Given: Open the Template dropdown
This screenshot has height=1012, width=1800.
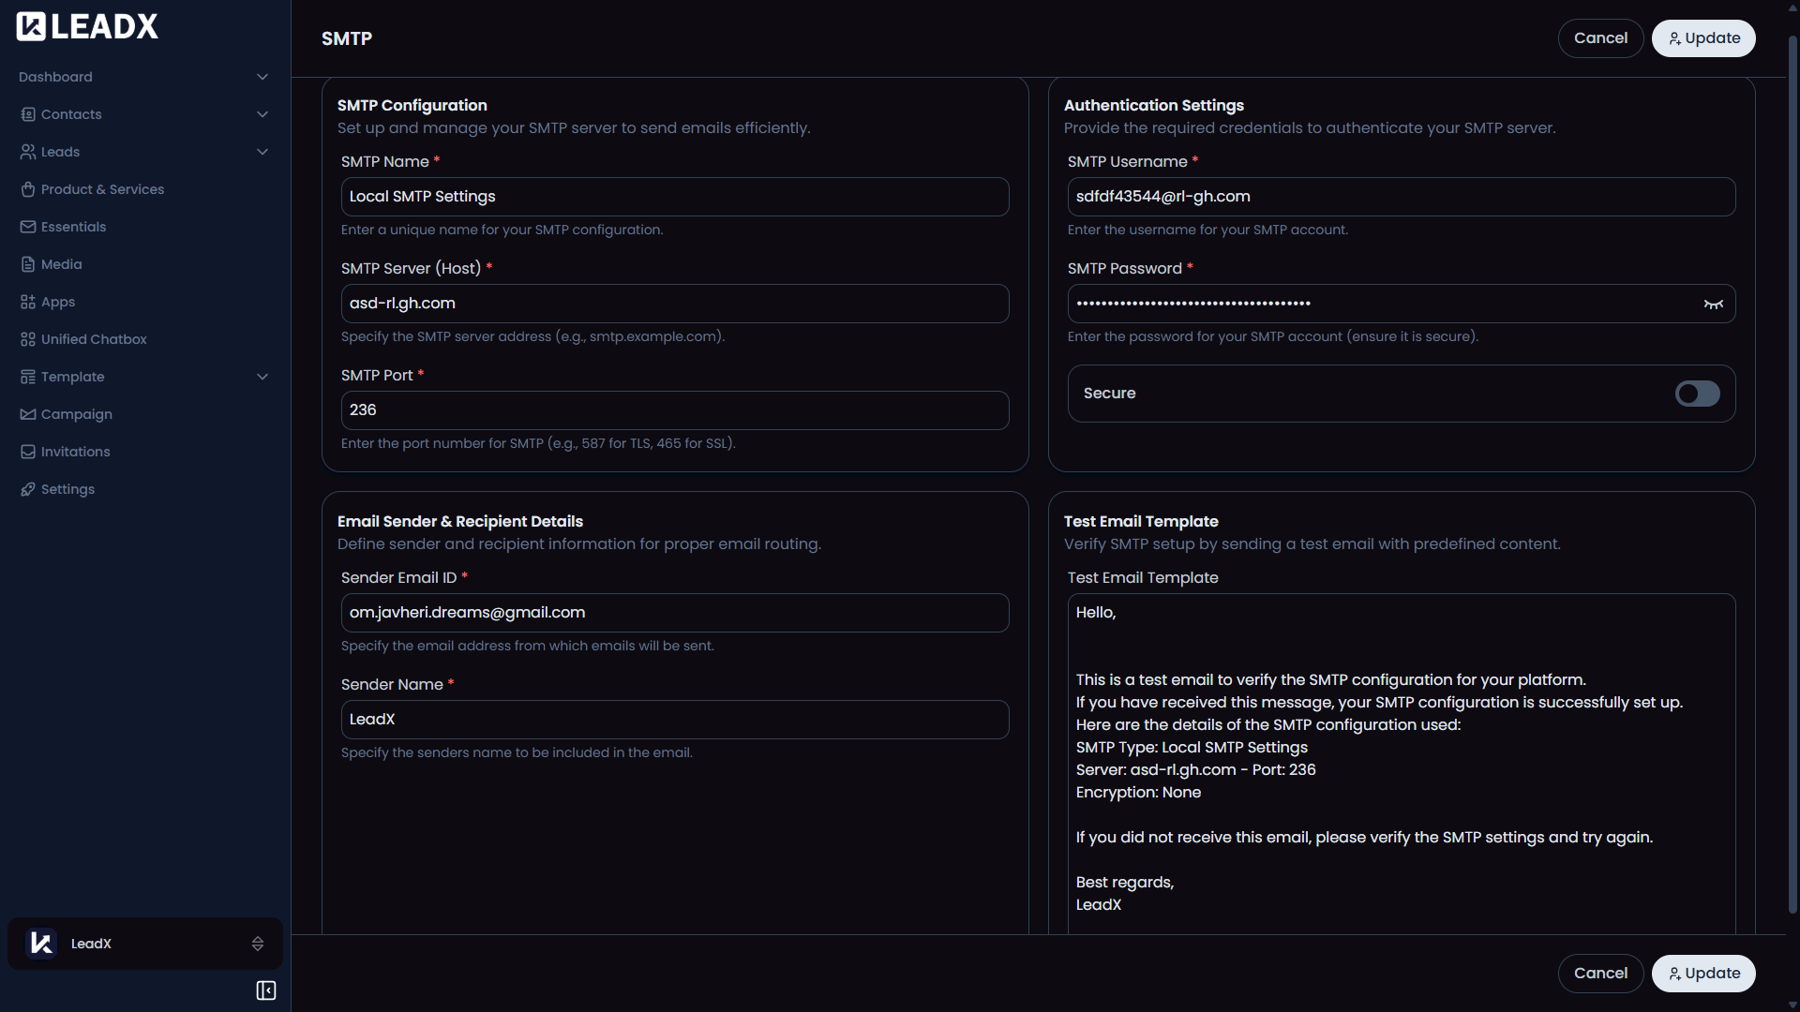Looking at the screenshot, I should click(262, 376).
